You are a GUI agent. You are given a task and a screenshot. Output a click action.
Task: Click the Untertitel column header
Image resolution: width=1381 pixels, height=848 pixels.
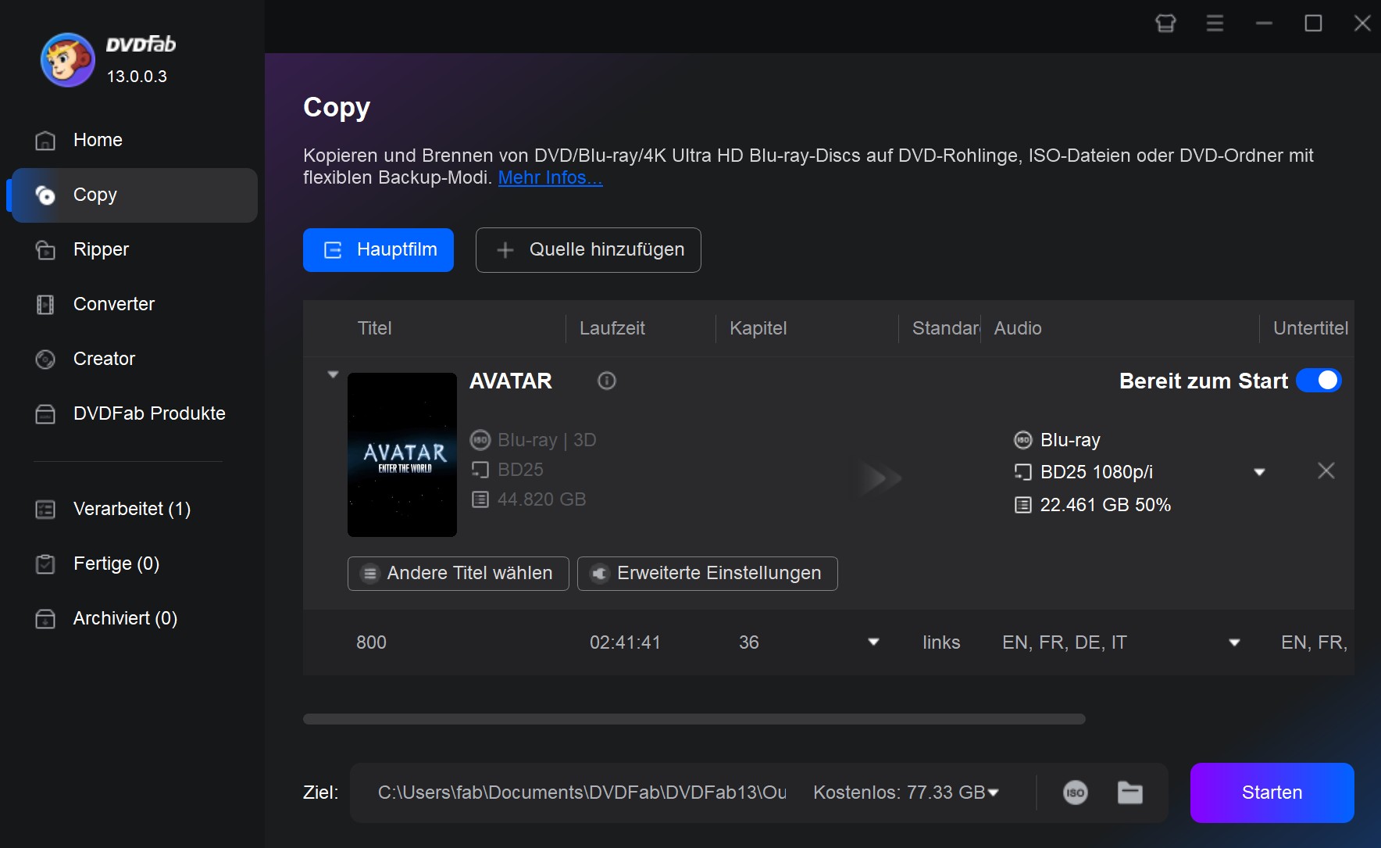1311,328
